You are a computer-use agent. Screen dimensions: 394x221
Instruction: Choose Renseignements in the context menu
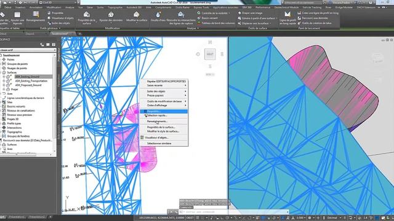tap(164, 122)
